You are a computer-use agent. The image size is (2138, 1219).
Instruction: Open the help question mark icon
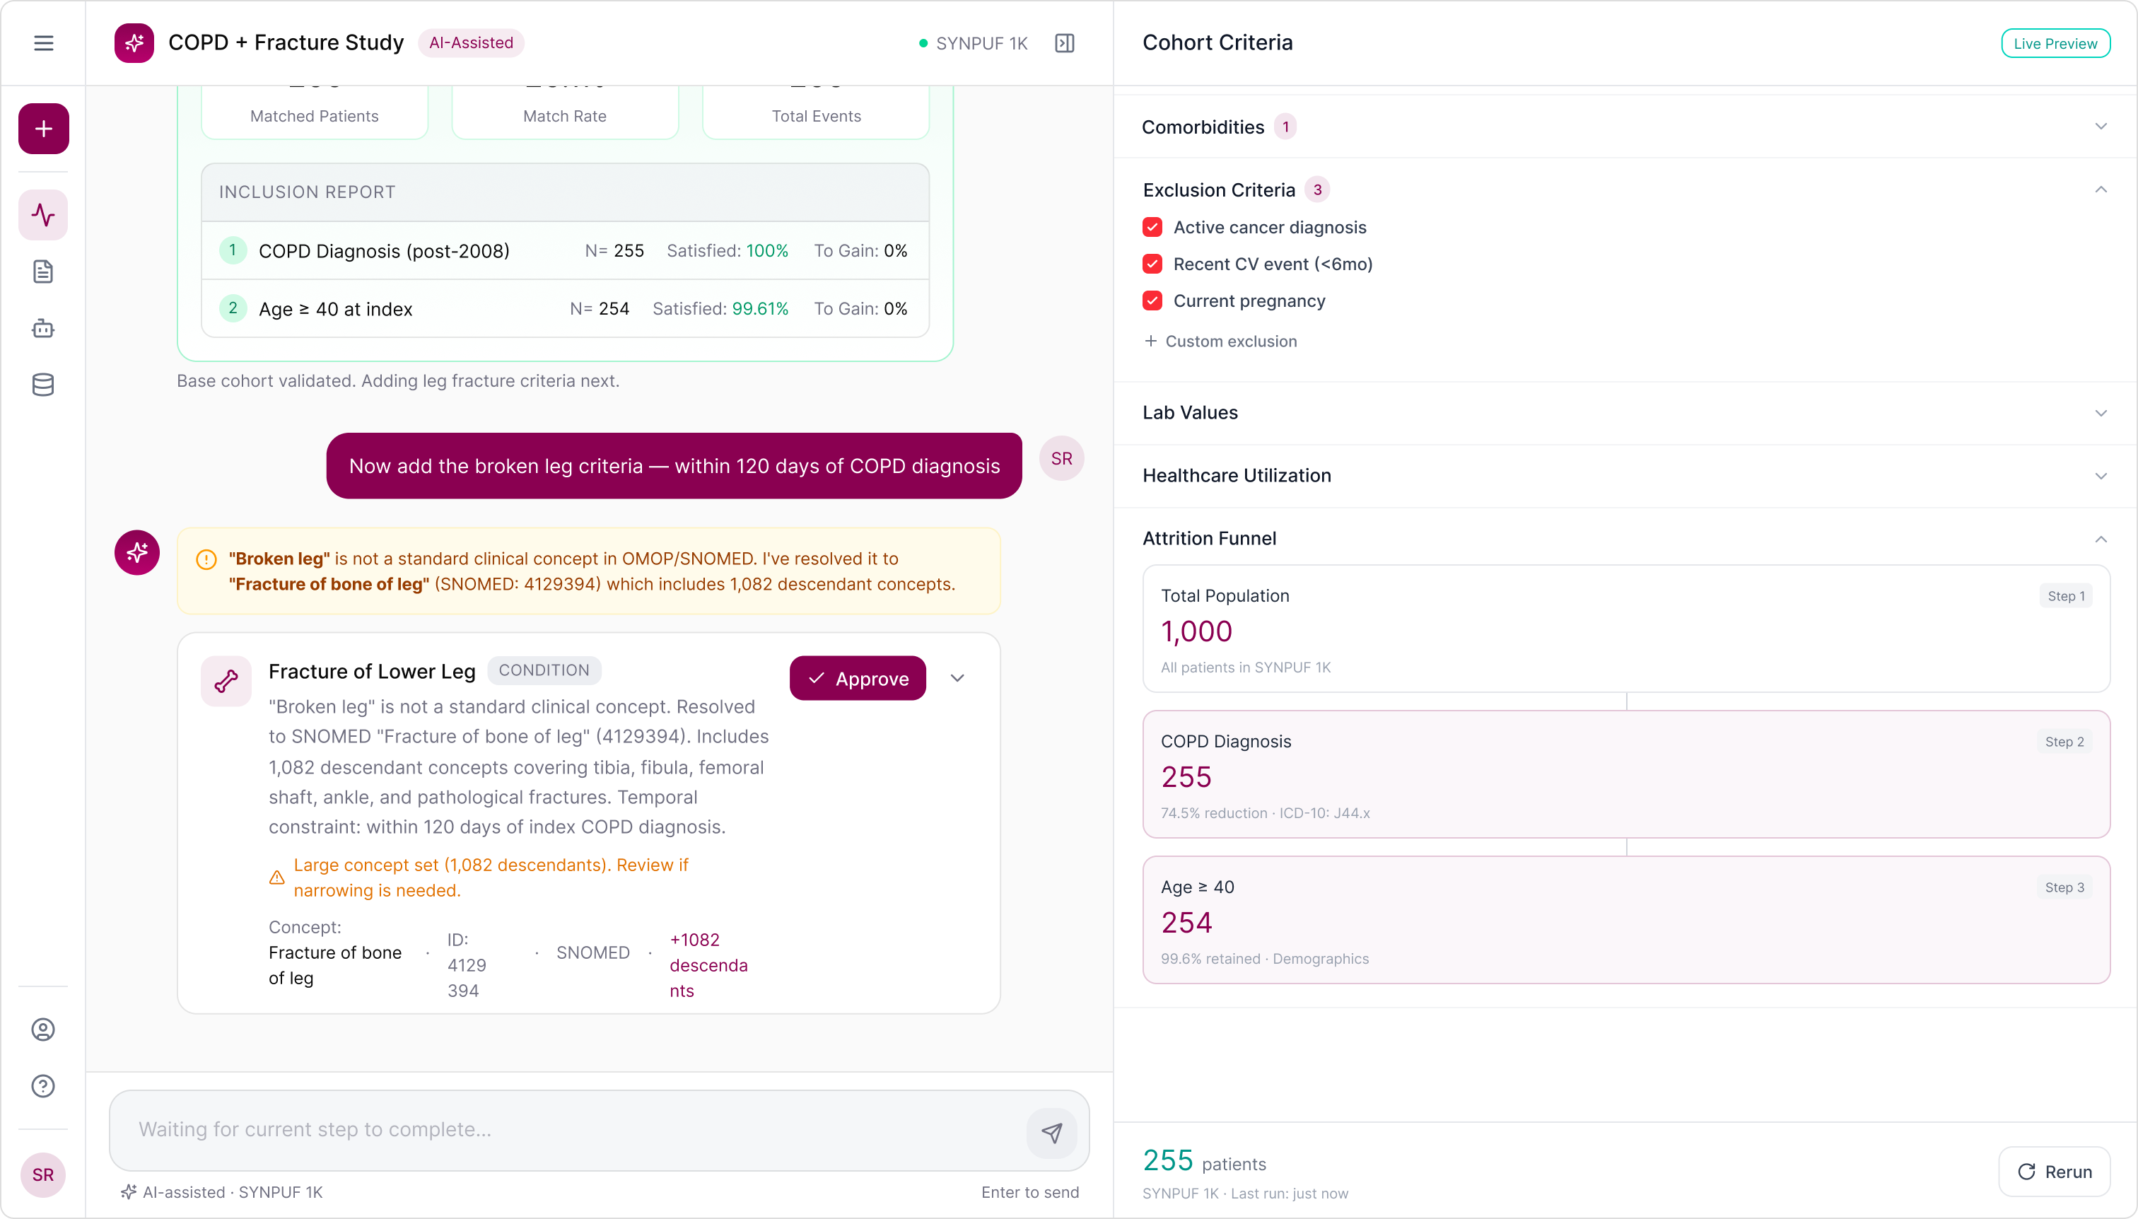(44, 1086)
